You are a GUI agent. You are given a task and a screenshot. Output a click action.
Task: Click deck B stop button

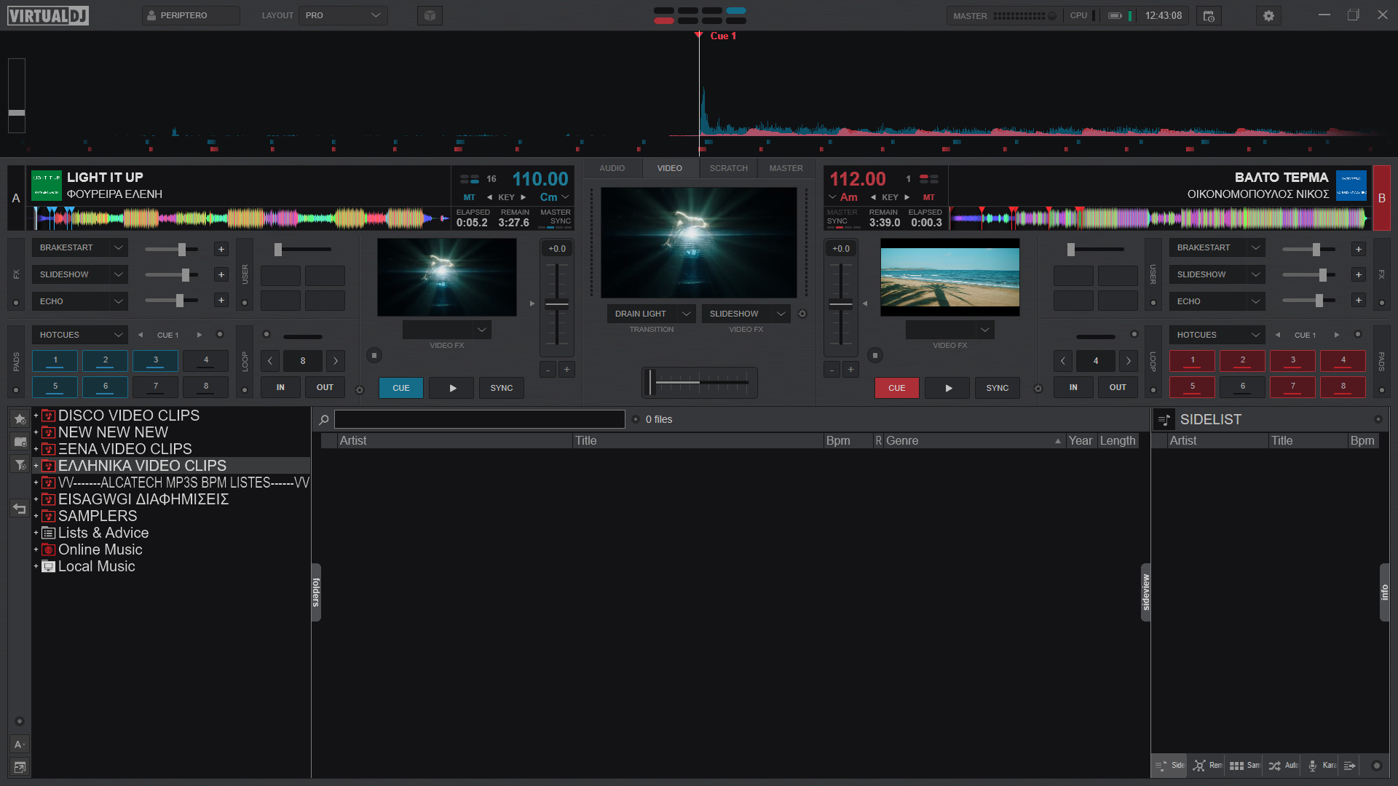875,356
